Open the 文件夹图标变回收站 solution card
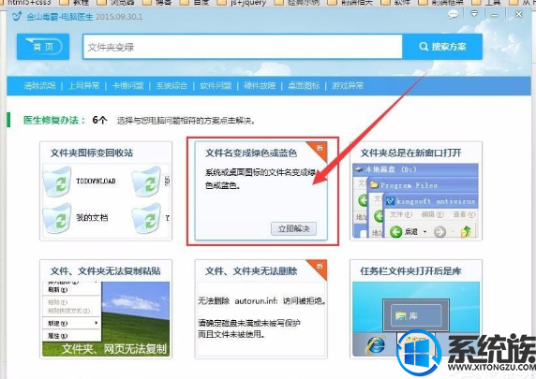536x379 pixels. coord(106,191)
